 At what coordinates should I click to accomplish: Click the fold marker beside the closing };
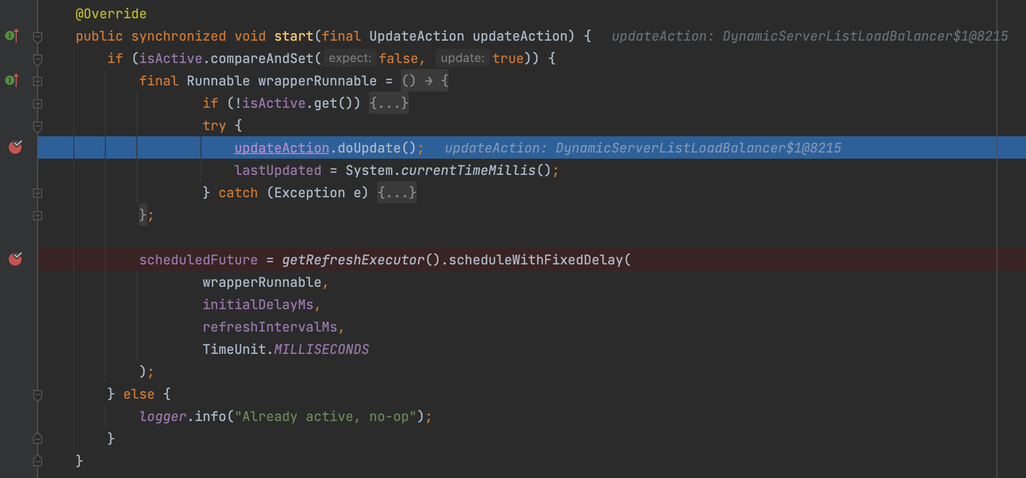[37, 215]
